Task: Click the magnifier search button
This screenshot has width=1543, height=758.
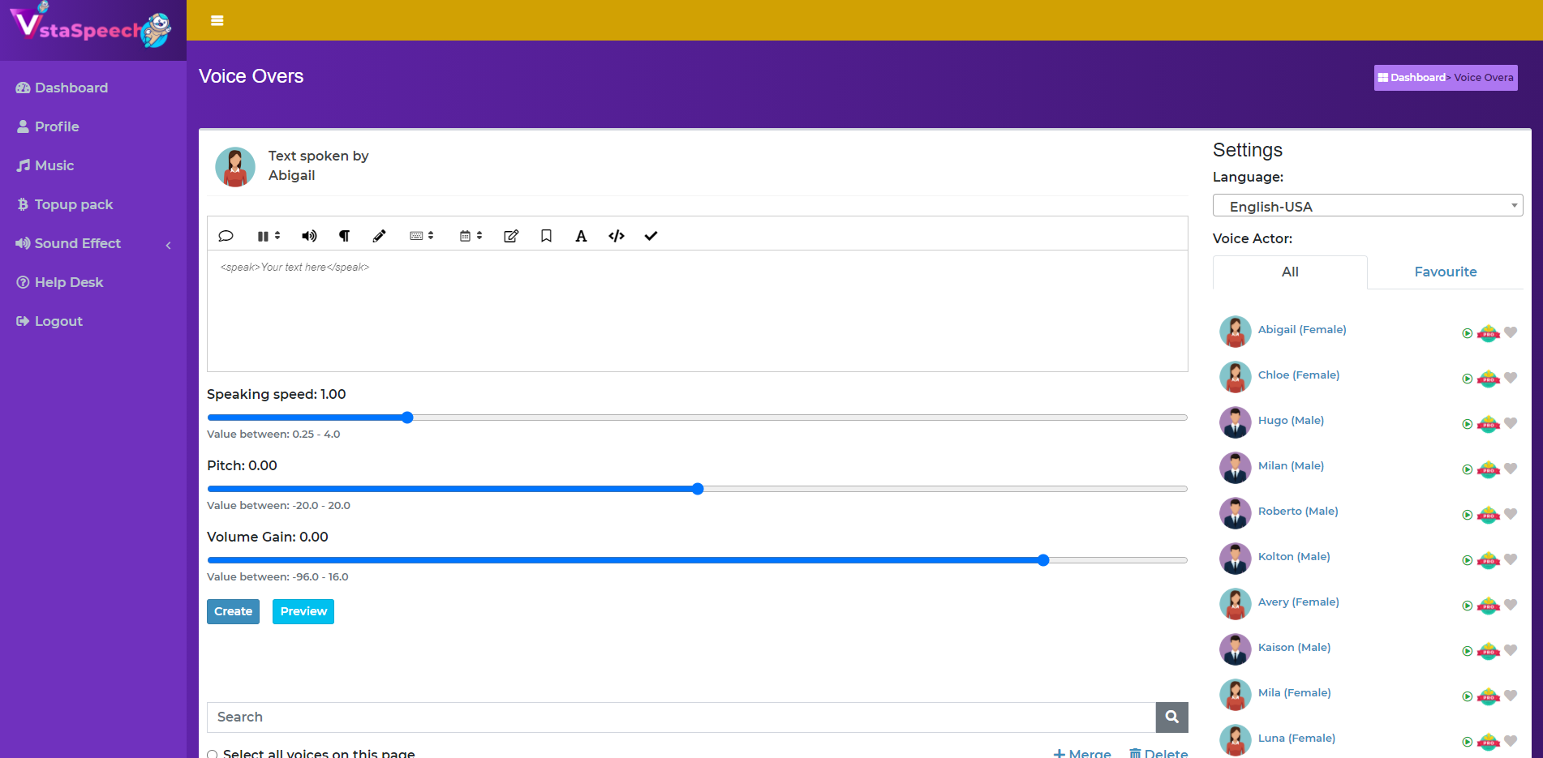Action: (x=1172, y=717)
